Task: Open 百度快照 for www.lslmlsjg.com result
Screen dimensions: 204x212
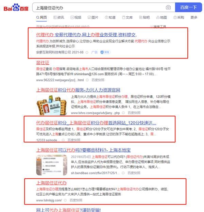Action: click(76, 200)
